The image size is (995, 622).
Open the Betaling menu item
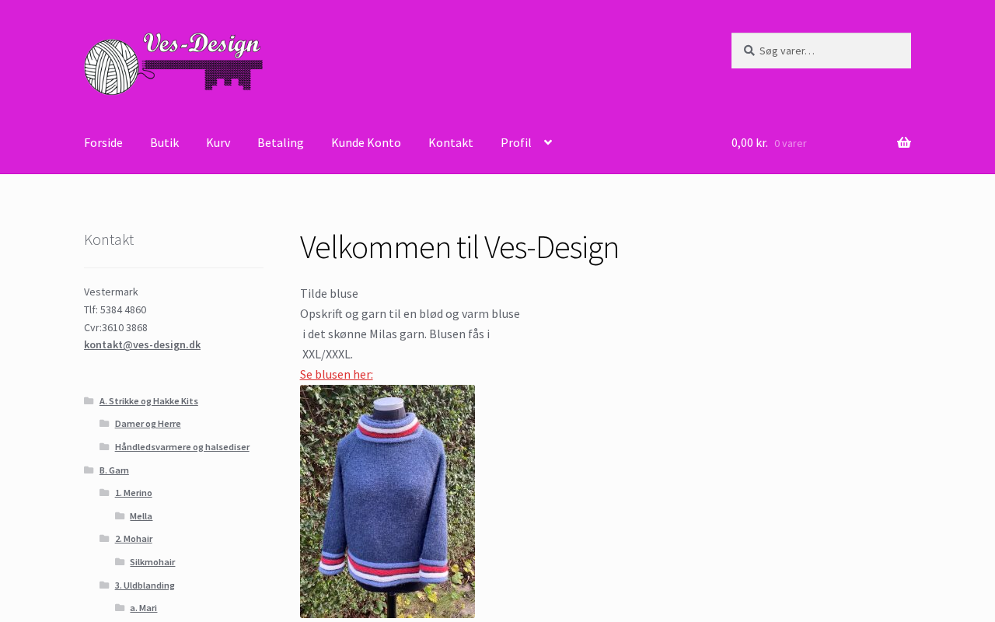pos(281,142)
